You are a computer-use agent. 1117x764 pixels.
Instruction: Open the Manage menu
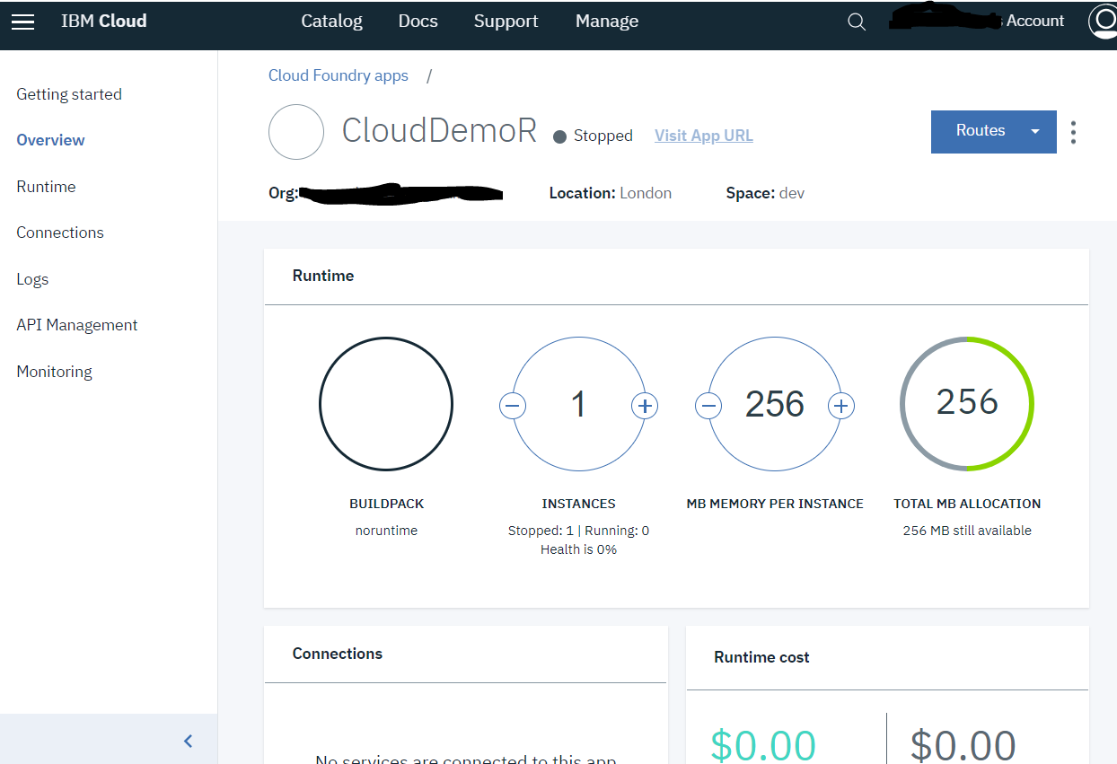click(607, 21)
